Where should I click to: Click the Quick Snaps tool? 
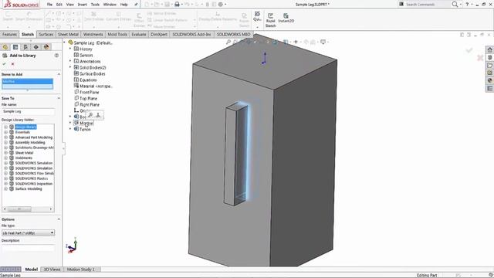[257, 16]
